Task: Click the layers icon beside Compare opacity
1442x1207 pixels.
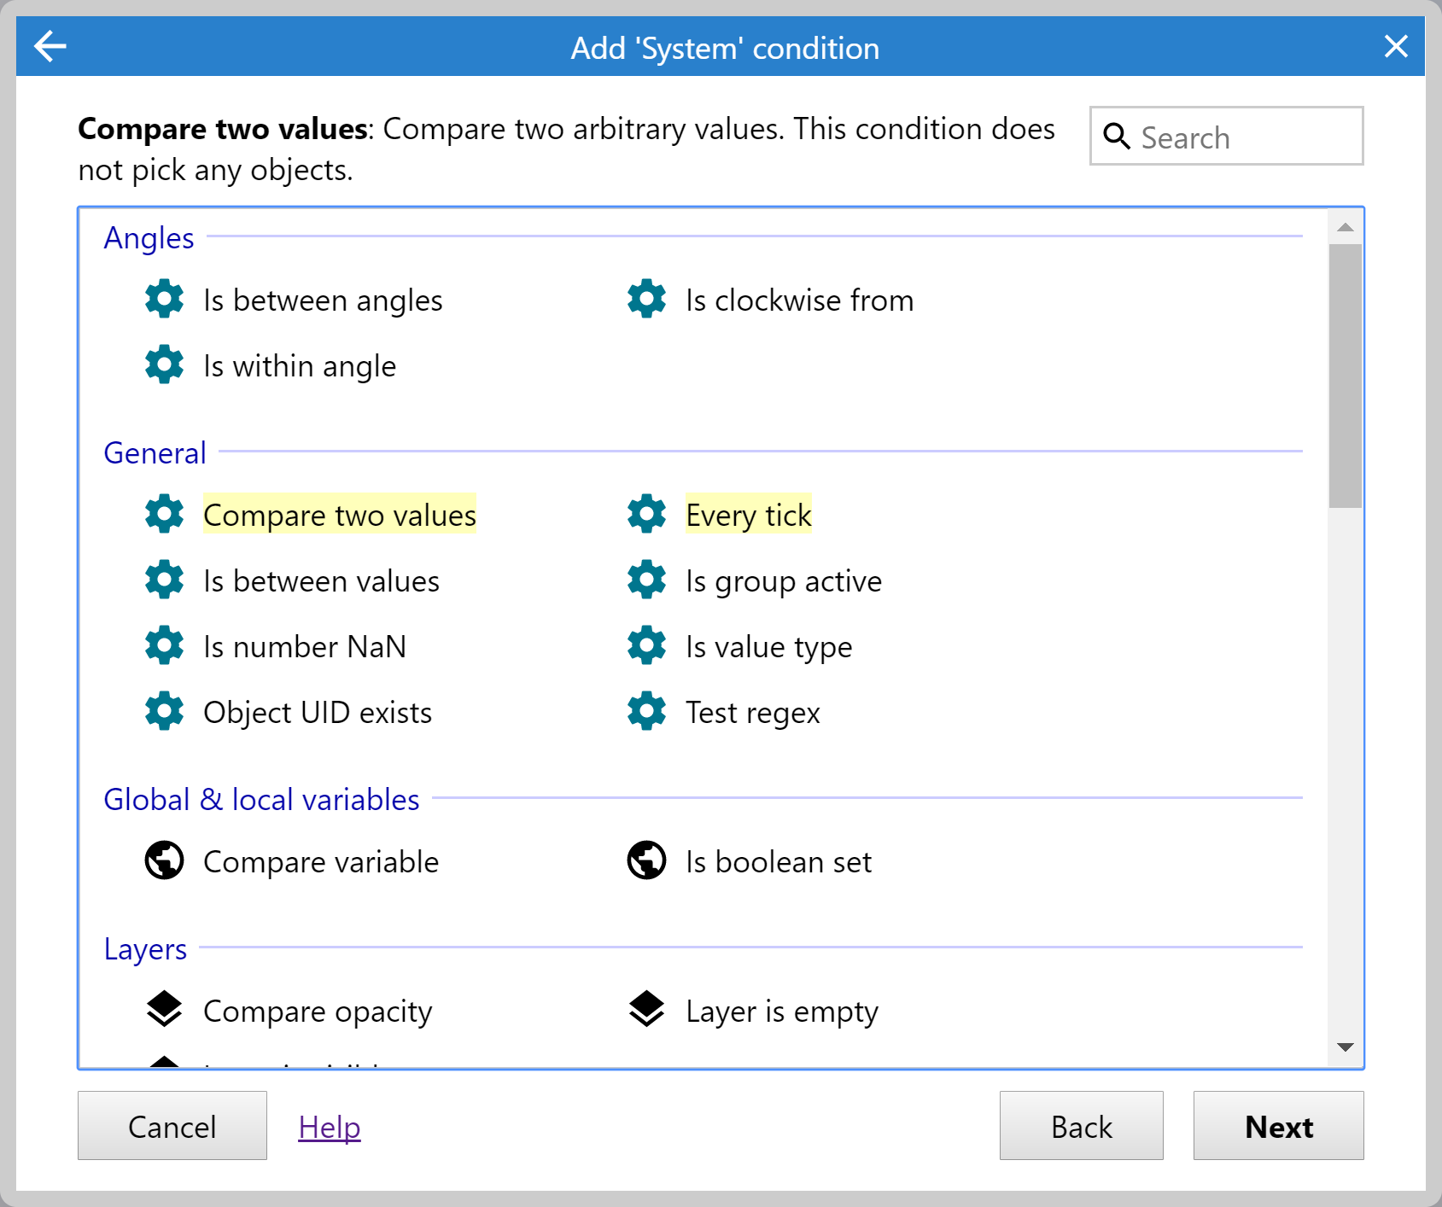Action: coord(164,1010)
